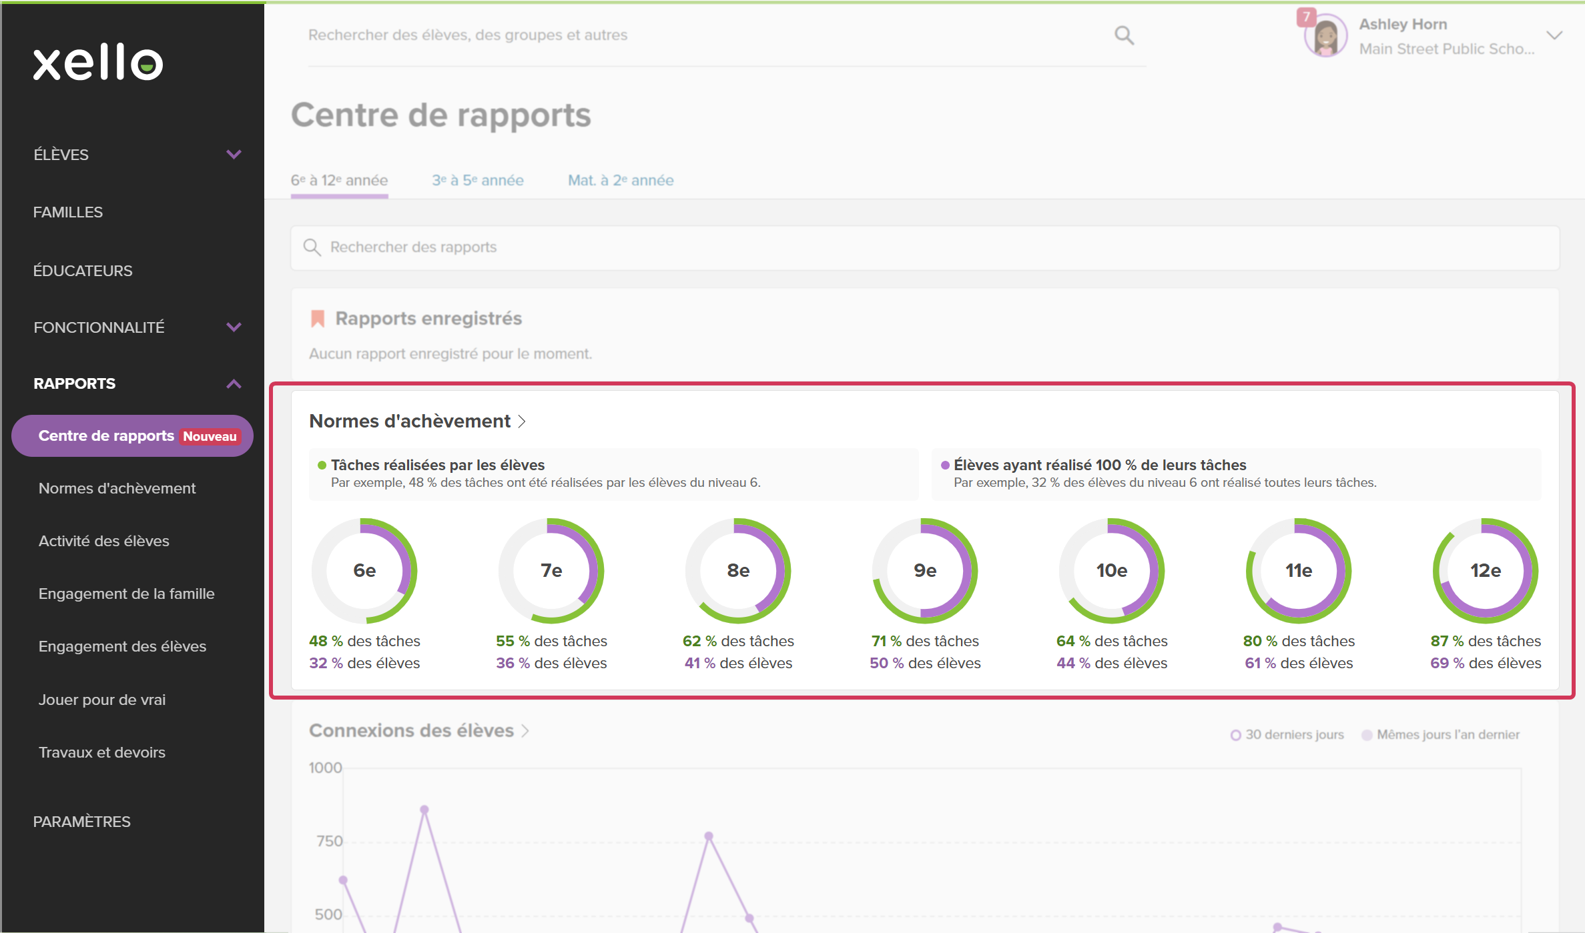
Task: Expand the FONCTIONNALITÉ sidebar section
Action: pos(233,327)
